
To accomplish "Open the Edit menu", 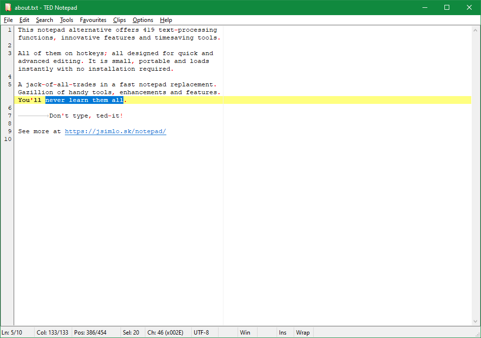I will pos(24,20).
